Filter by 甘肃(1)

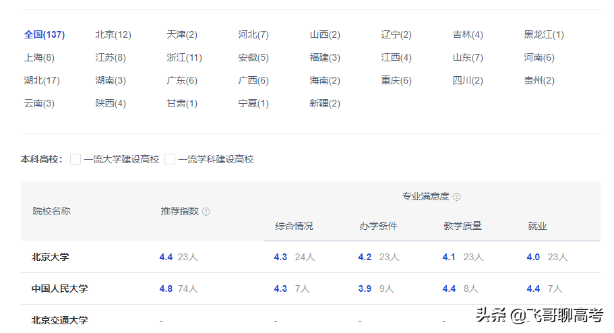182,103
